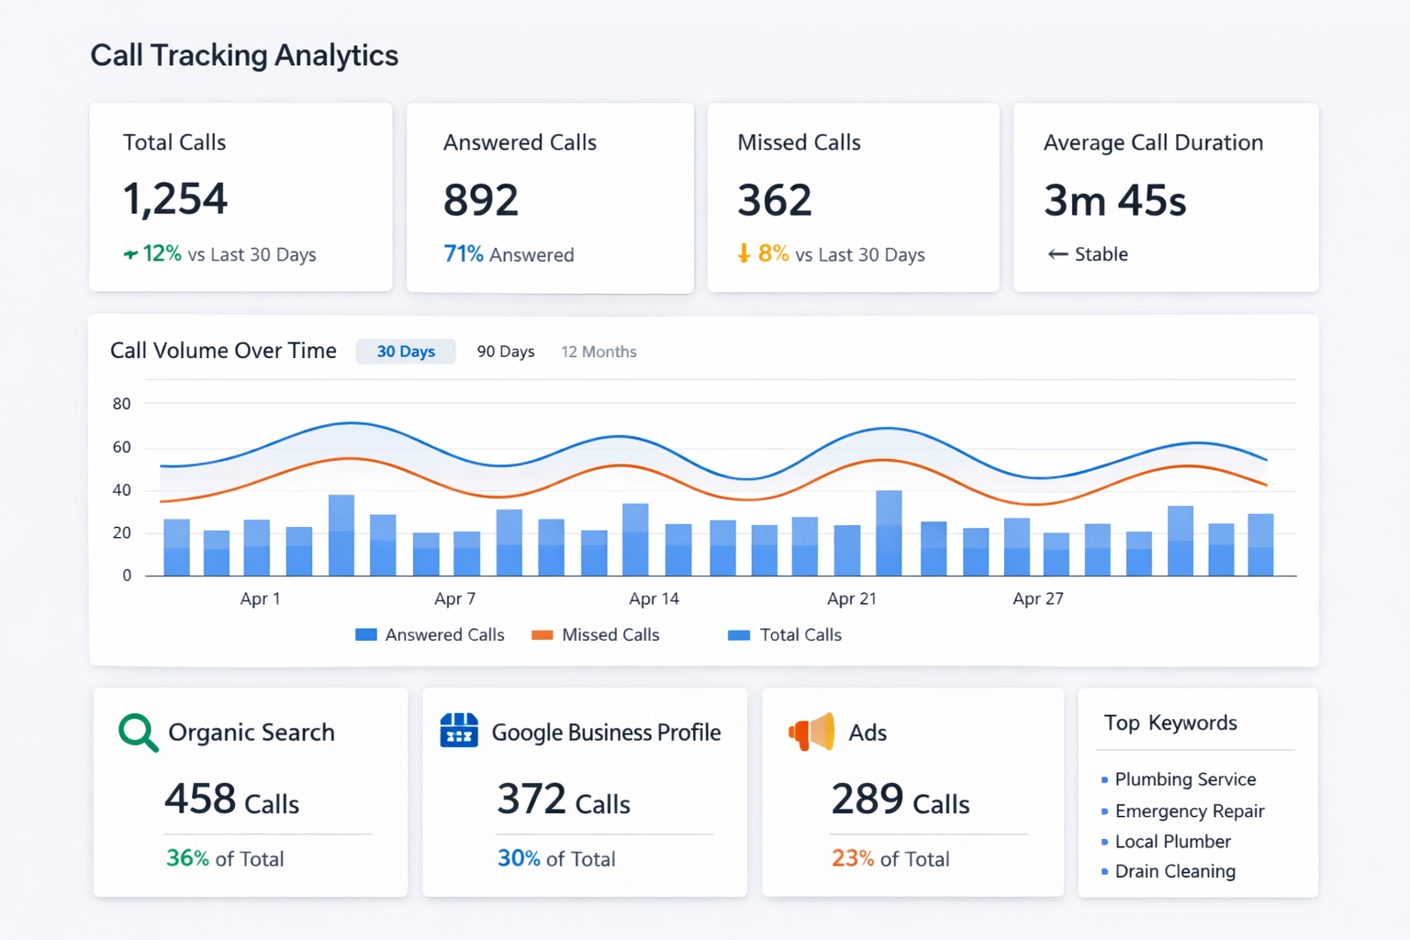Switch chart range to 12 Months

tap(599, 351)
